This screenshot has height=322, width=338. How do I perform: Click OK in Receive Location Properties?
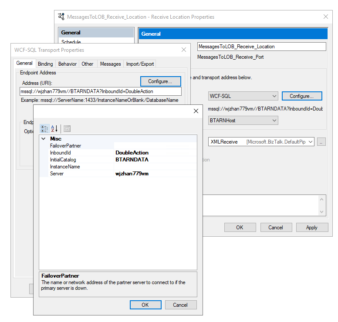240,228
